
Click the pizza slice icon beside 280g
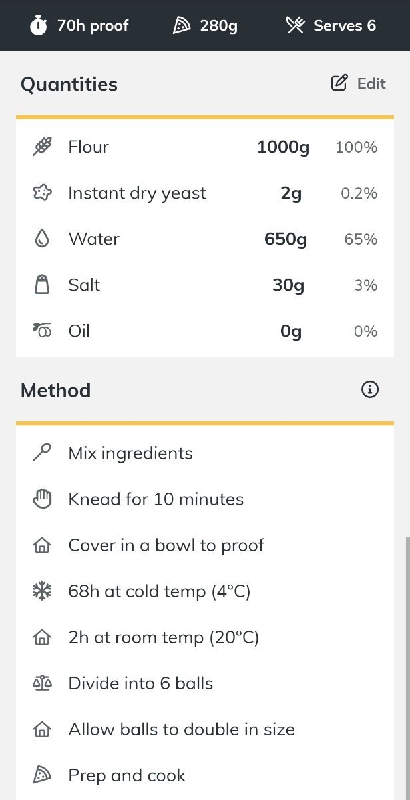pyautogui.click(x=182, y=26)
